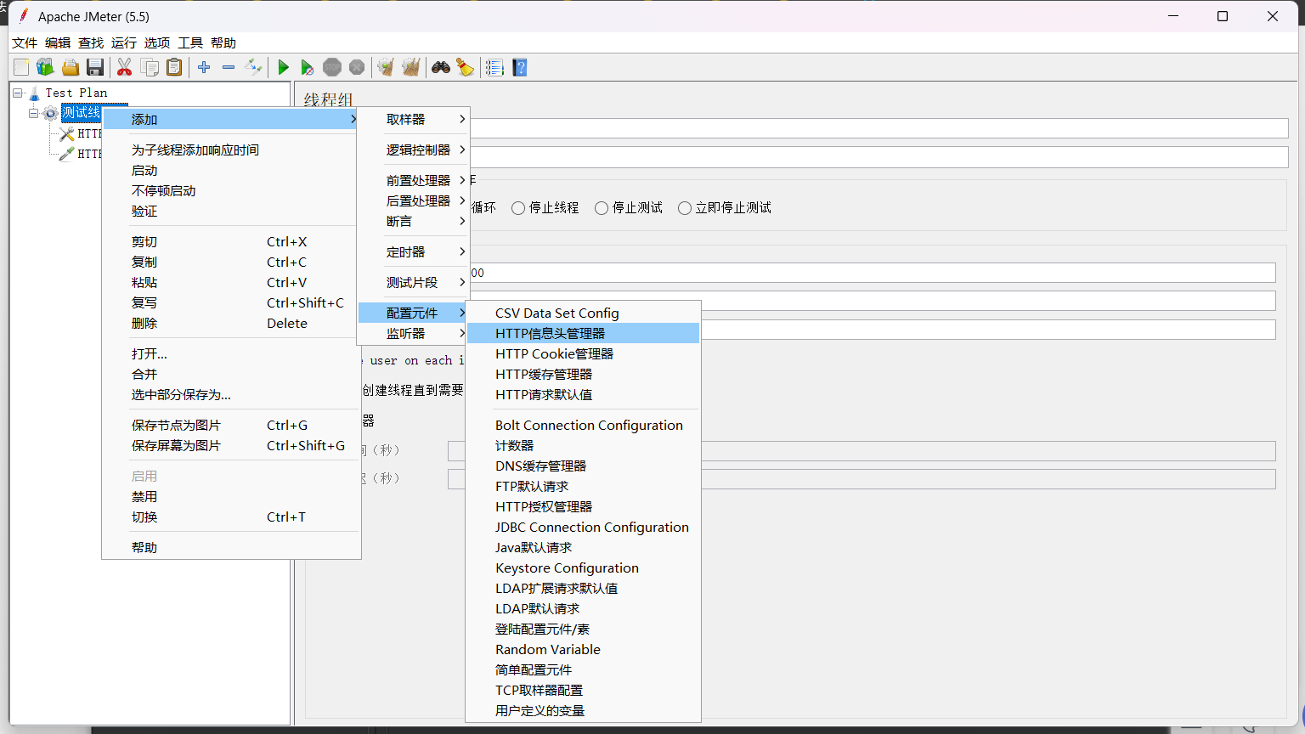This screenshot has height=734, width=1305.
Task: Open the Function helper list icon
Action: (x=494, y=67)
